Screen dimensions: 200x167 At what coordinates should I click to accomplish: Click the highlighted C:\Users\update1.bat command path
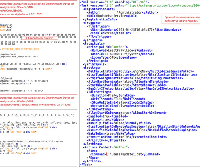124,154
